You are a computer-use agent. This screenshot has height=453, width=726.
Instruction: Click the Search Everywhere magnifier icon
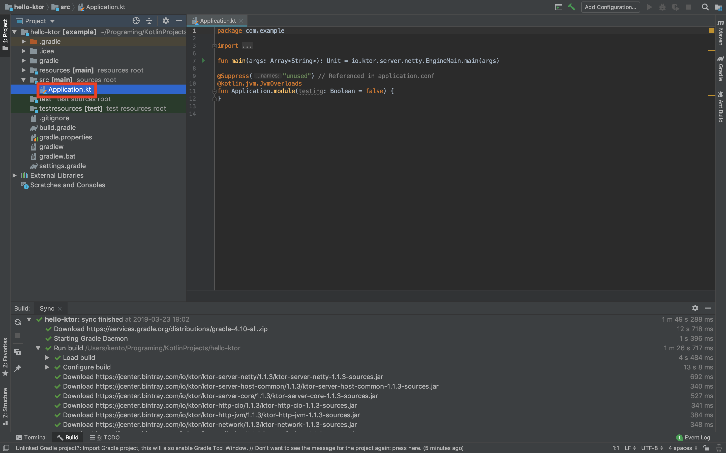[705, 7]
